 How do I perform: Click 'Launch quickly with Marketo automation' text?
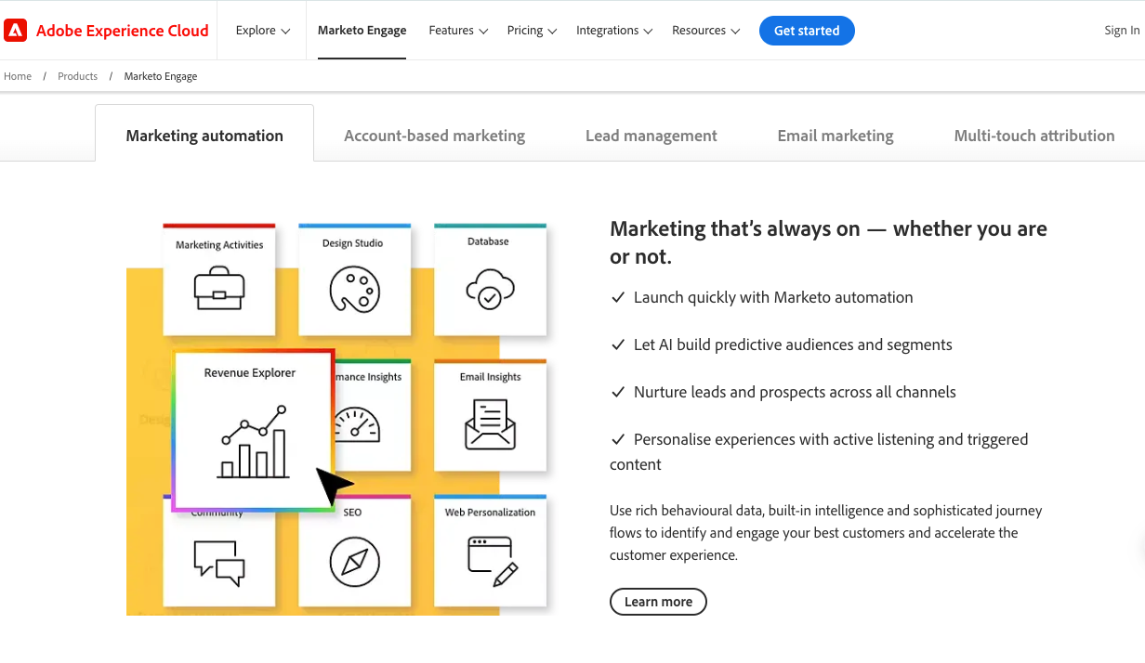point(773,297)
